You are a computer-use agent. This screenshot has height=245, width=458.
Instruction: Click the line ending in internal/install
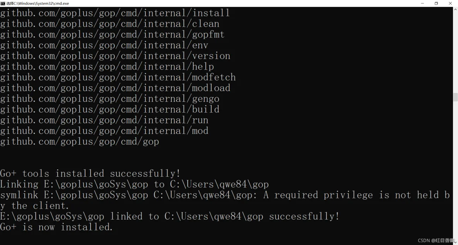[x=115, y=13]
